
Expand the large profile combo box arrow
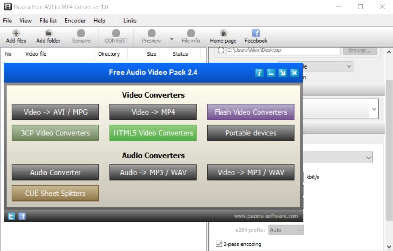click(x=374, y=109)
